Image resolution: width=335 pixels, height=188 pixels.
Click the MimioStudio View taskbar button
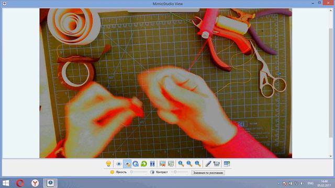click(50, 183)
